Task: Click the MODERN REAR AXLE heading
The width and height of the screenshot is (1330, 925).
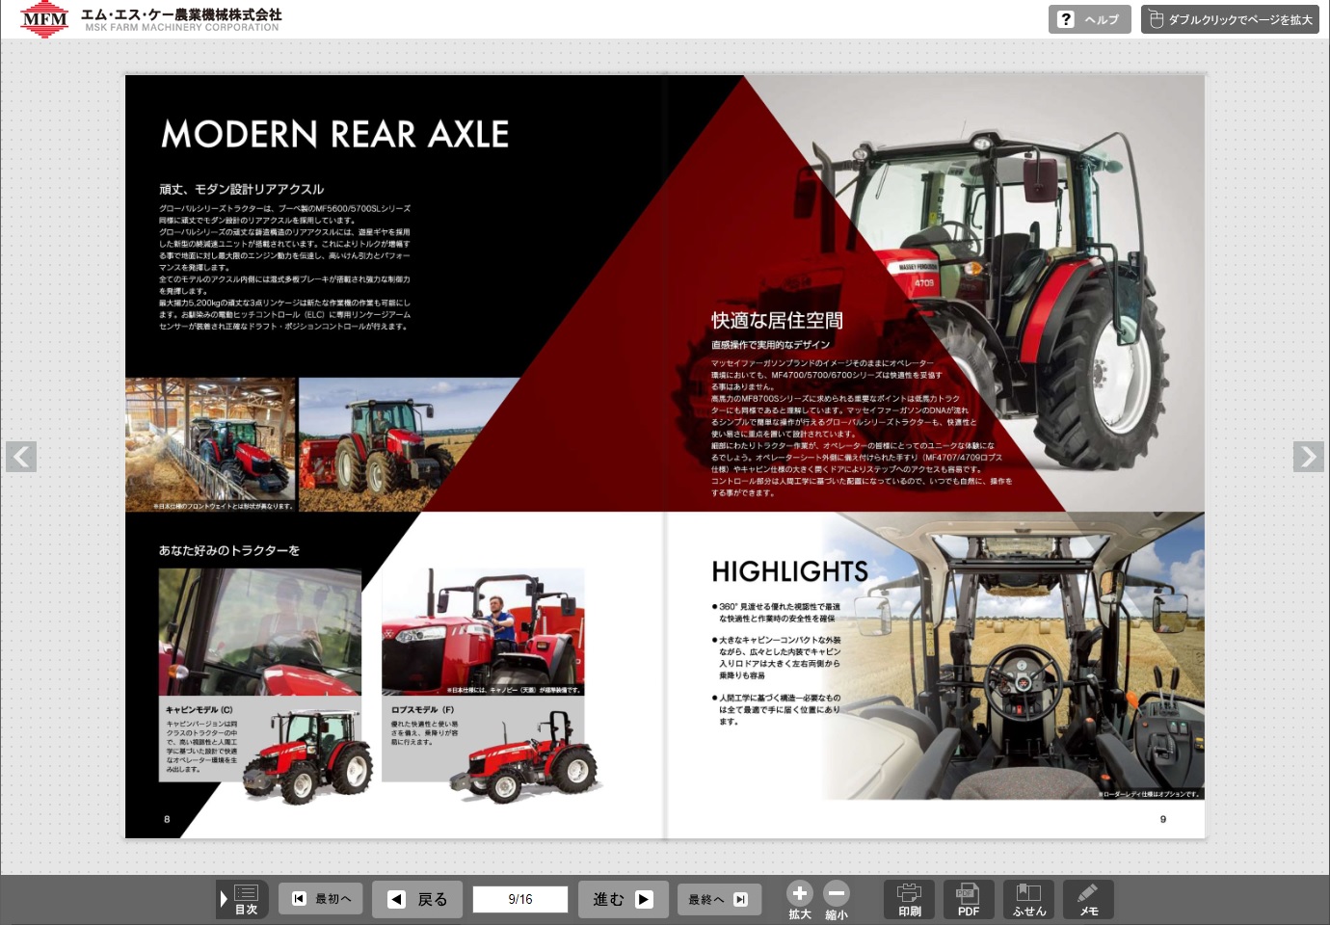Action: pyautogui.click(x=334, y=134)
